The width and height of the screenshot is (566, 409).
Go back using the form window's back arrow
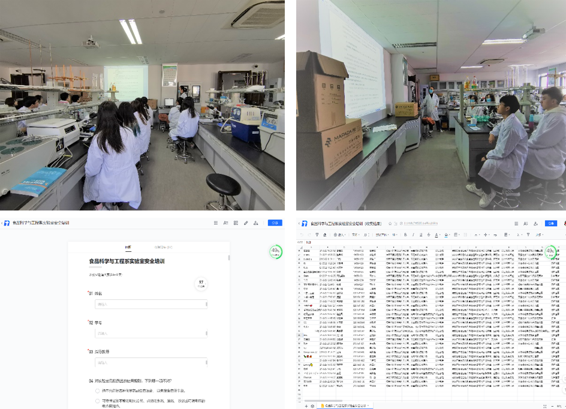pyautogui.click(x=2, y=223)
